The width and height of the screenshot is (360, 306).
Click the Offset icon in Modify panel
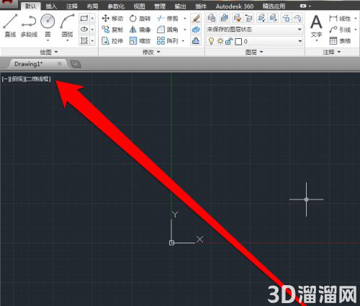coord(196,41)
